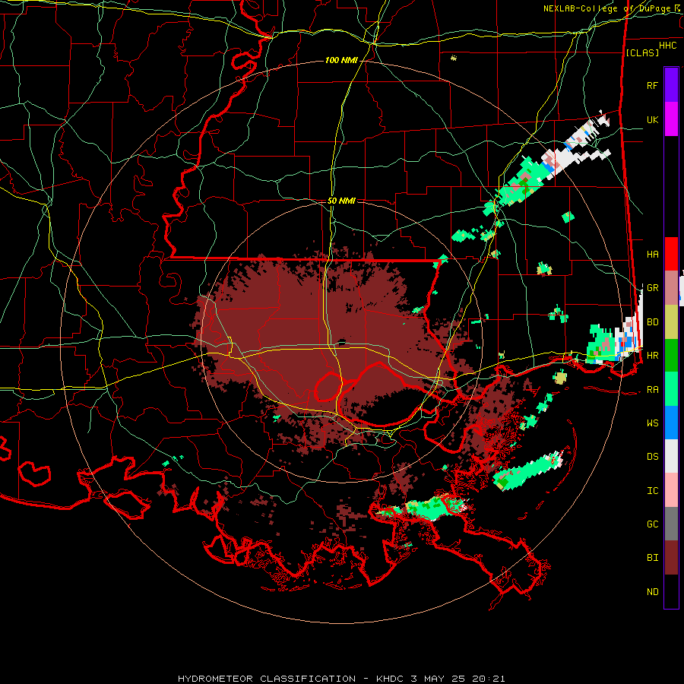Viewport: 684px width, 684px height.
Task: Pick the bright green RA legend swatch
Action: [x=671, y=389]
